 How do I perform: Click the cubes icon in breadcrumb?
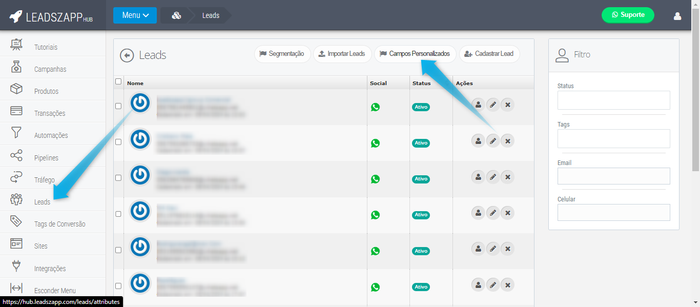176,15
